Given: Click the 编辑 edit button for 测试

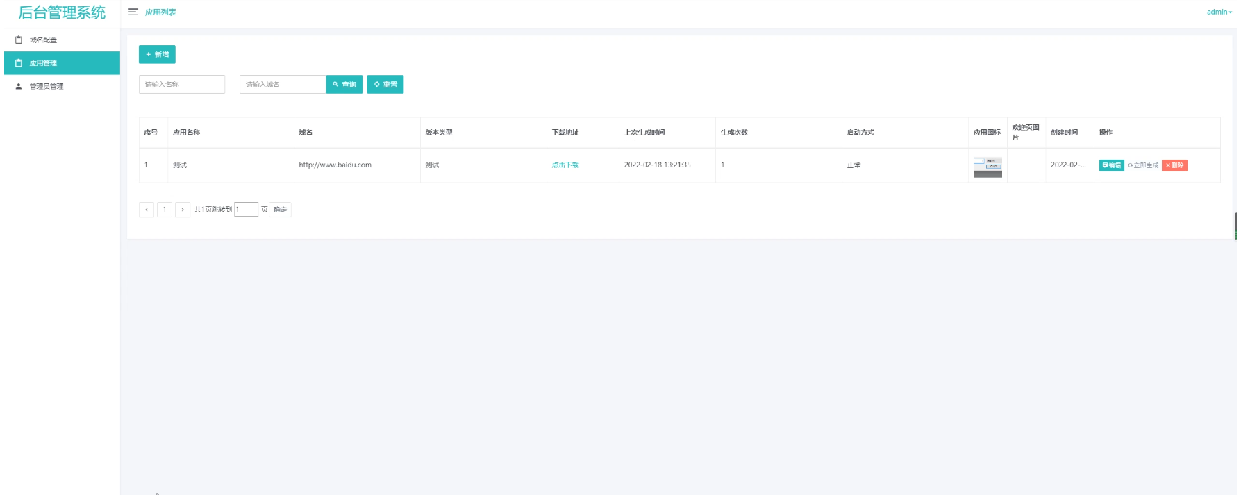Looking at the screenshot, I should pyautogui.click(x=1111, y=165).
